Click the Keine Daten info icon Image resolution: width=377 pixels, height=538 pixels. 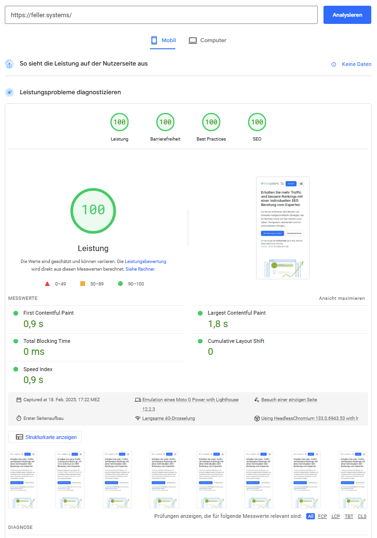click(334, 65)
